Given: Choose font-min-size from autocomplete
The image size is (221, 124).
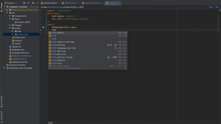Looking at the screenshot, I should [87, 54].
